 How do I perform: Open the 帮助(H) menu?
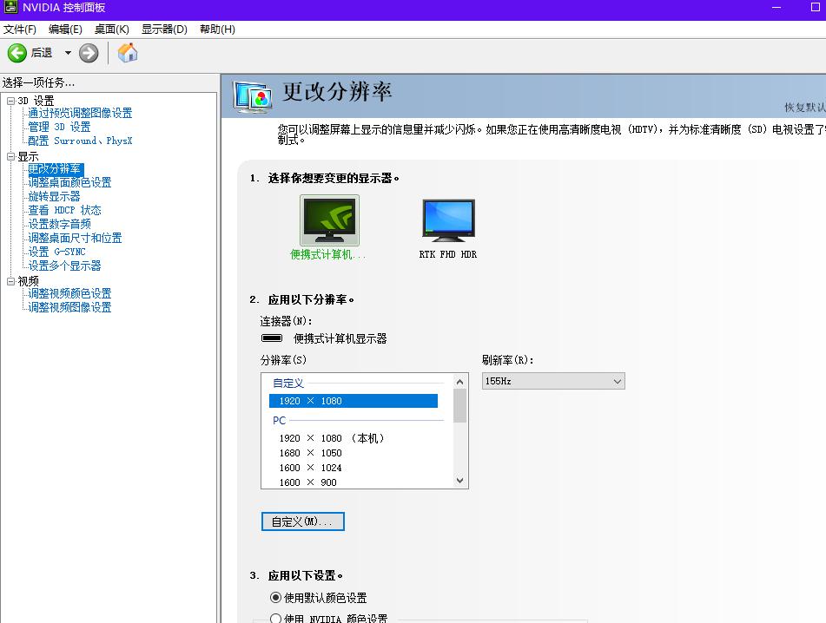pyautogui.click(x=217, y=30)
